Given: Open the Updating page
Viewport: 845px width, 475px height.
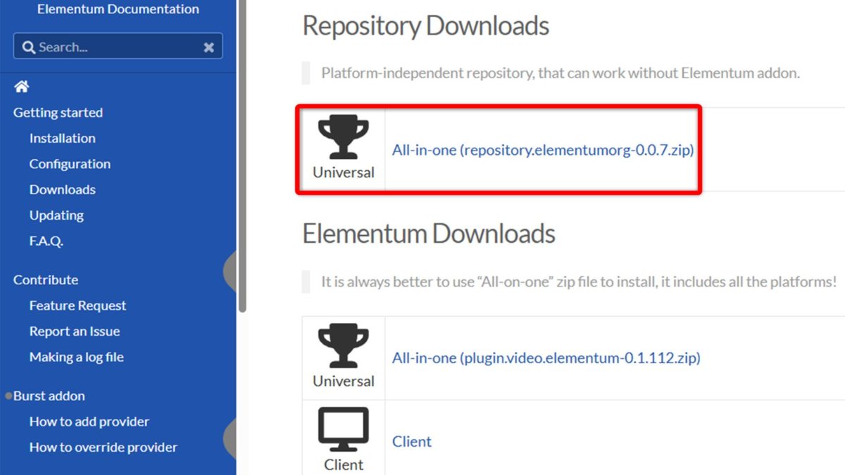Looking at the screenshot, I should click(x=56, y=215).
